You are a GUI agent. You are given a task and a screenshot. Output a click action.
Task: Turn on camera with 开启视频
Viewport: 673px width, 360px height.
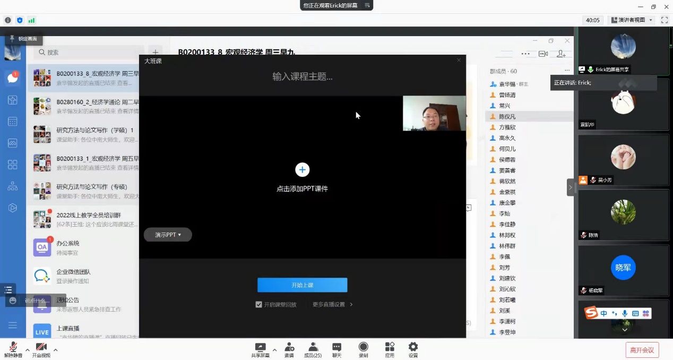tap(41, 347)
